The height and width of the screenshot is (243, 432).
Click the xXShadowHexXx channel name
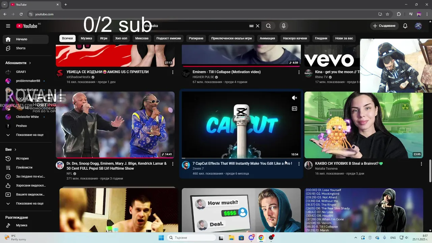79,77
